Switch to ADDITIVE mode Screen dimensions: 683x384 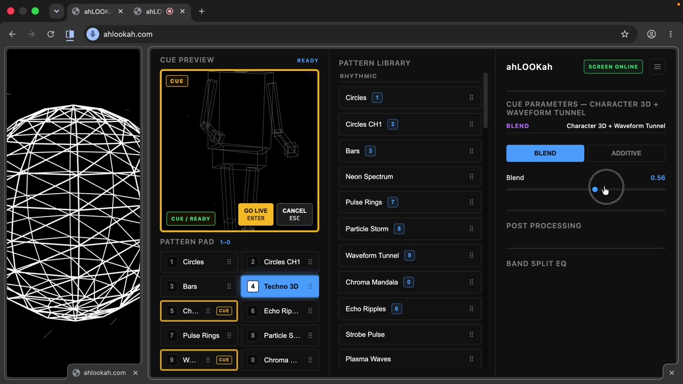coord(626,153)
